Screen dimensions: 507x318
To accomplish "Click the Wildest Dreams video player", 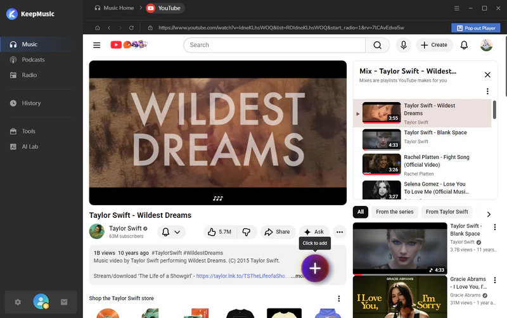I will (x=217, y=132).
